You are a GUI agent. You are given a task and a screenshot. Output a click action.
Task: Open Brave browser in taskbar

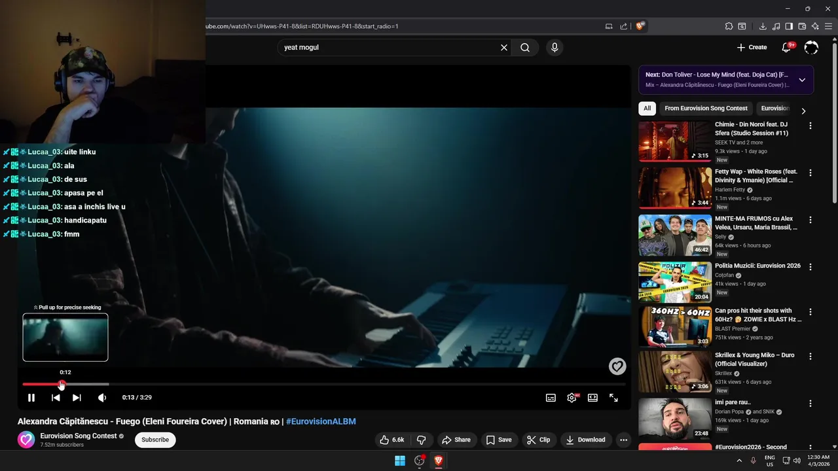click(x=438, y=461)
